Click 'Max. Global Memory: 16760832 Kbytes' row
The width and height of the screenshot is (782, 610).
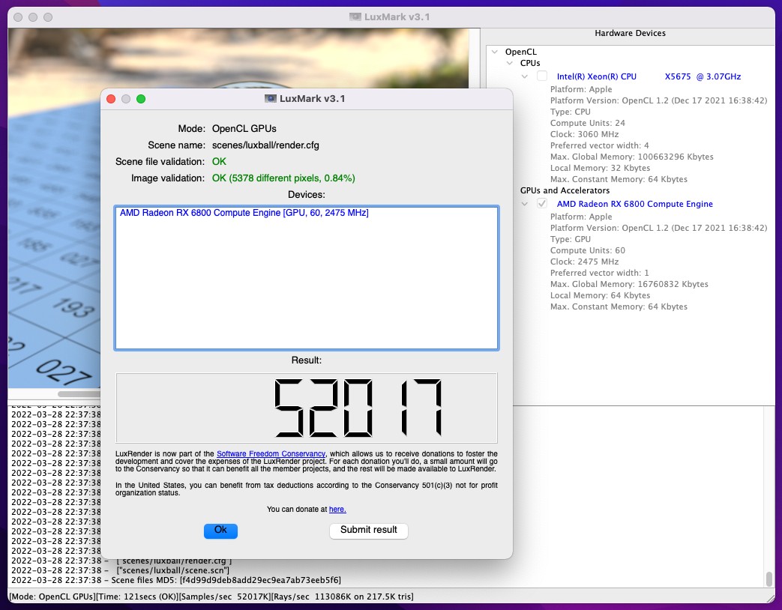click(629, 284)
